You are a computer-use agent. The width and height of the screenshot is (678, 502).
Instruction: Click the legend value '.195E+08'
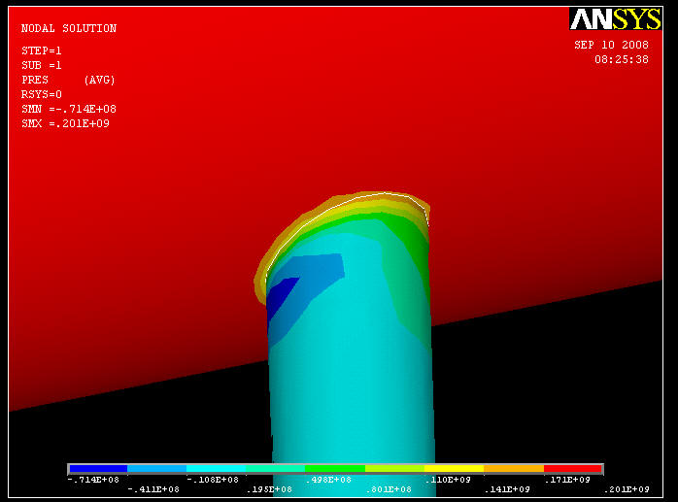pyautogui.click(x=269, y=489)
